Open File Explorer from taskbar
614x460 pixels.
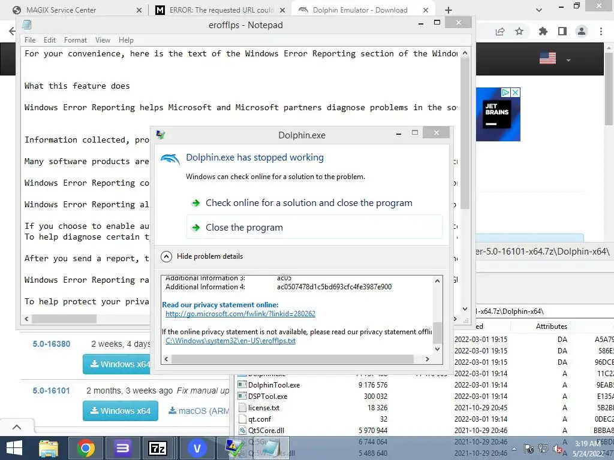[x=48, y=448]
